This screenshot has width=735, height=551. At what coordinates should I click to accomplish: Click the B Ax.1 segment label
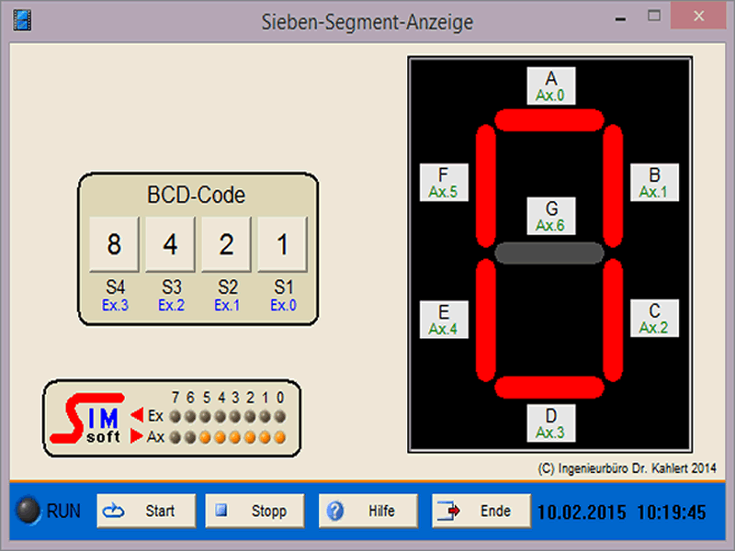pos(654,183)
